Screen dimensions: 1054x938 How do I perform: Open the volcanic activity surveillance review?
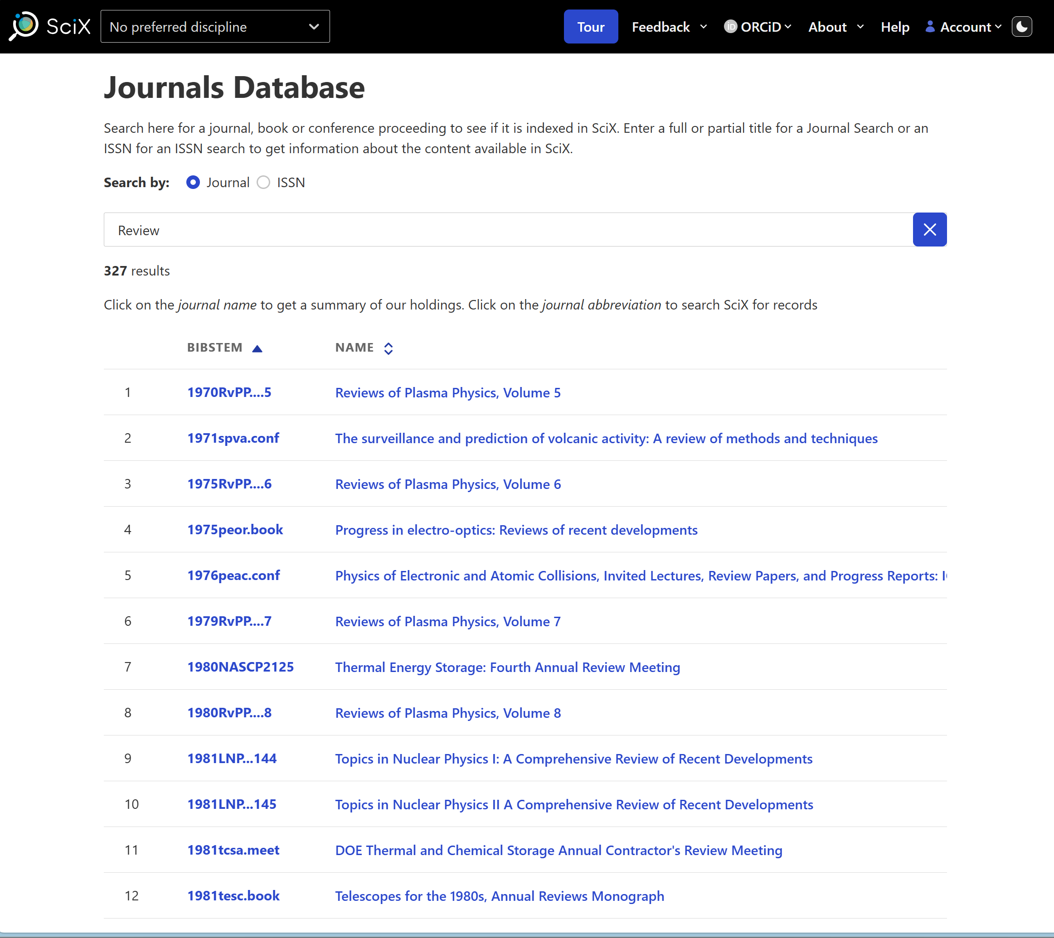606,439
